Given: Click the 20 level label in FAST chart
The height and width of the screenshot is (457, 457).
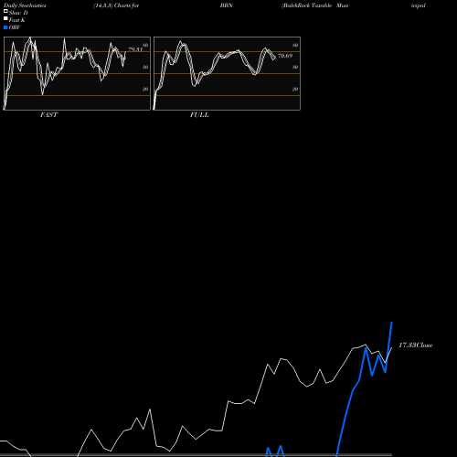Looking at the screenshot, I should click(x=145, y=89).
